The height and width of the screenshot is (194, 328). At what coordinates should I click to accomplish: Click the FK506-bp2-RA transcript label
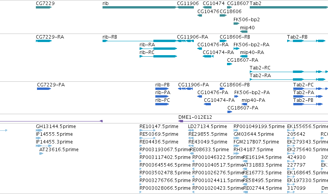(x=251, y=45)
